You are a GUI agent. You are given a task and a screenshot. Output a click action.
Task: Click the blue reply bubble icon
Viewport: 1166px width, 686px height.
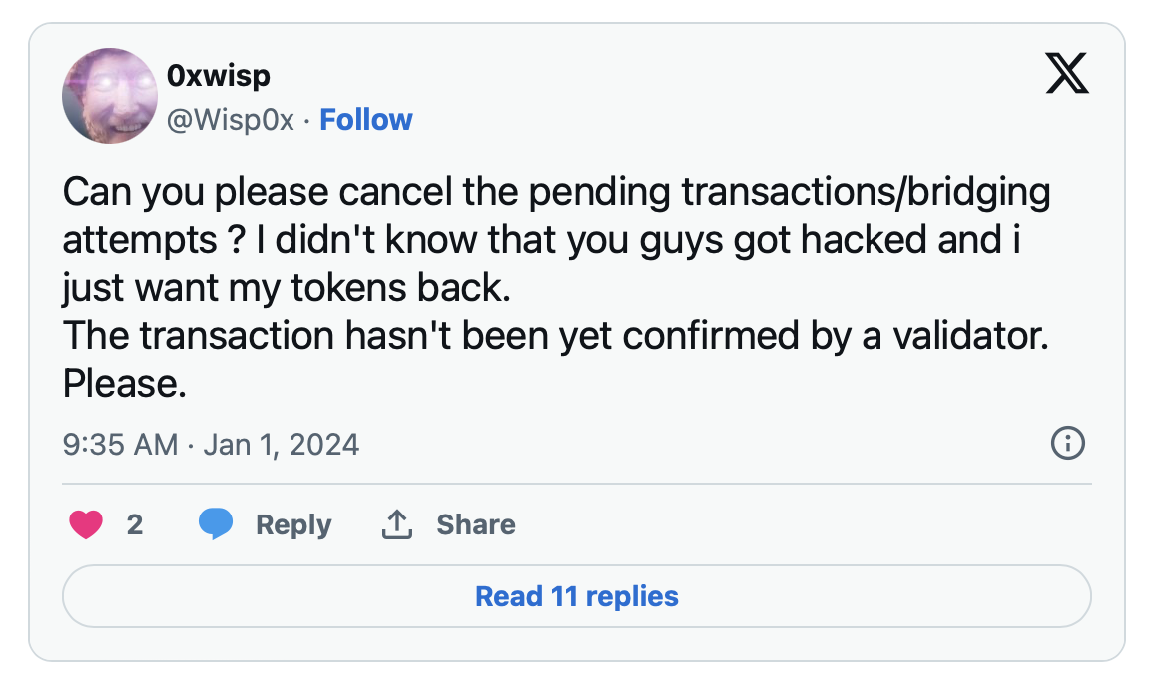(x=216, y=524)
